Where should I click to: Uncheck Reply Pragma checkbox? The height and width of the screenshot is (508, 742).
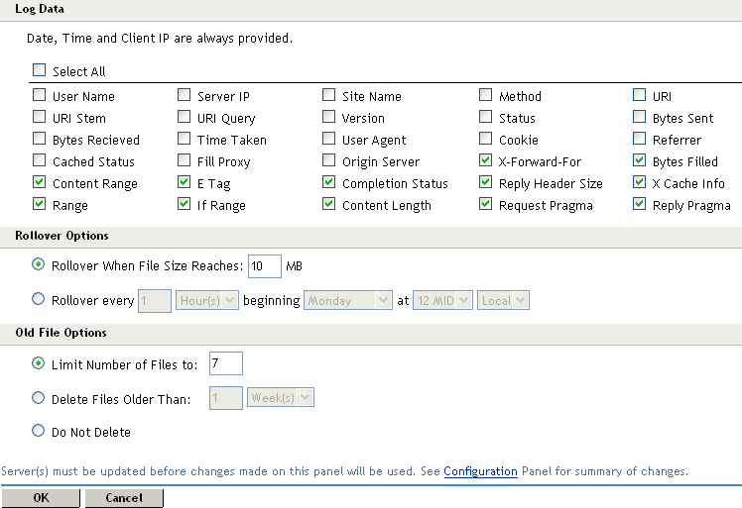[x=639, y=204]
